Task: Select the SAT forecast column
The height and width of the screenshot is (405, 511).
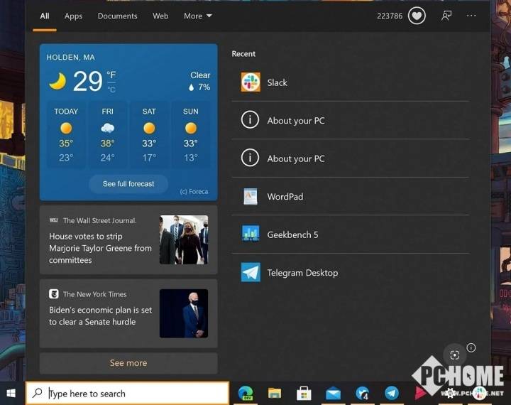Action: (x=149, y=135)
